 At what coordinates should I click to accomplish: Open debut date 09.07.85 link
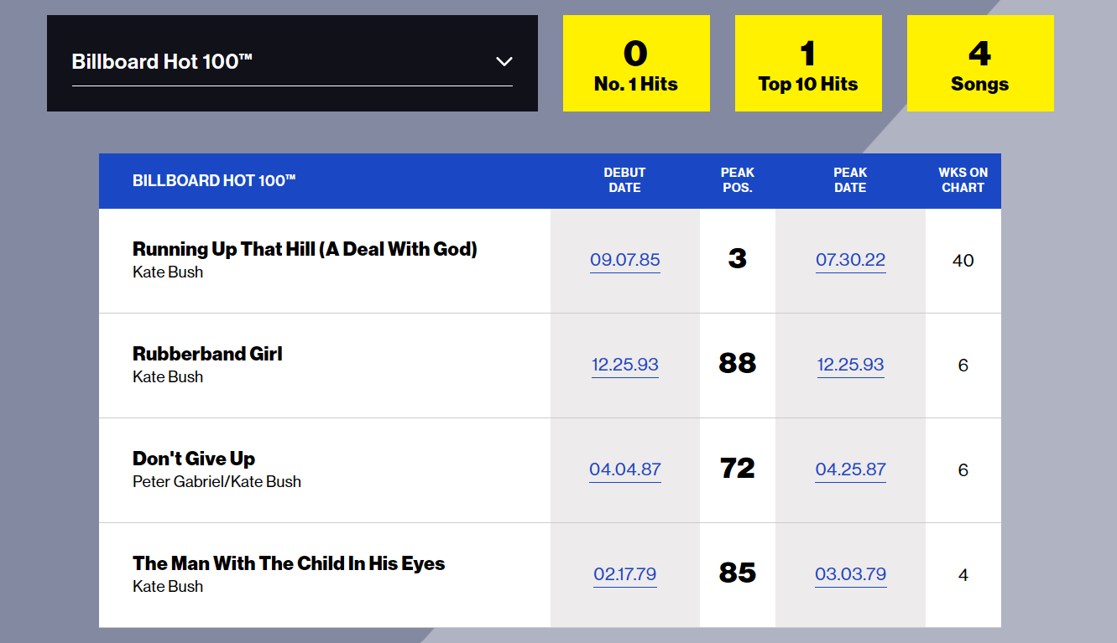click(625, 260)
